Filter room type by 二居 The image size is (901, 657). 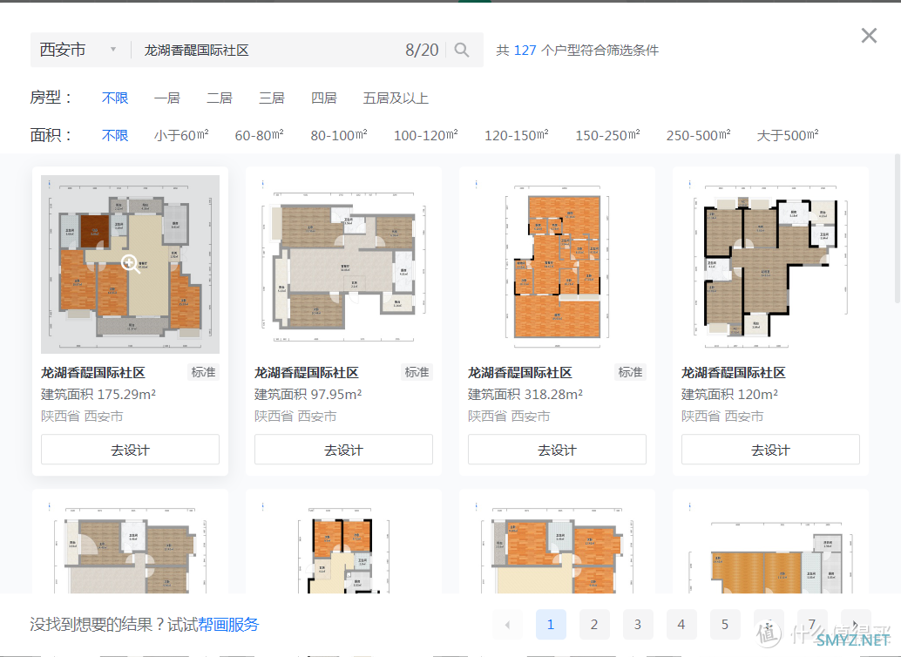(x=220, y=98)
